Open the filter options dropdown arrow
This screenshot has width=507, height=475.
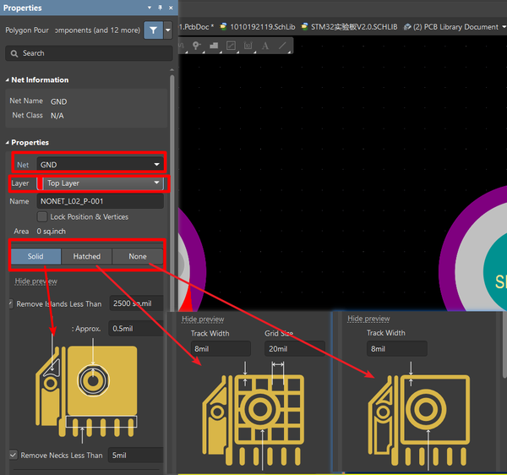(168, 30)
